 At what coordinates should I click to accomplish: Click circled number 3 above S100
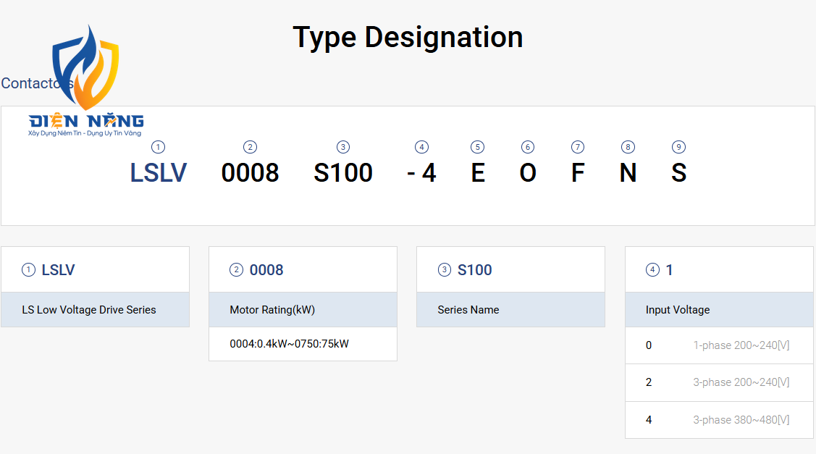[x=343, y=147]
